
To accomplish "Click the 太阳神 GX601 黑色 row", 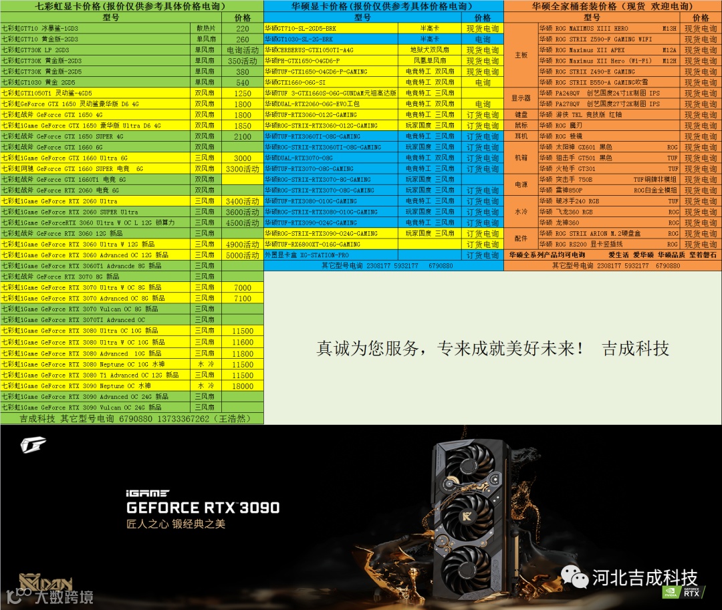I will [x=630, y=147].
